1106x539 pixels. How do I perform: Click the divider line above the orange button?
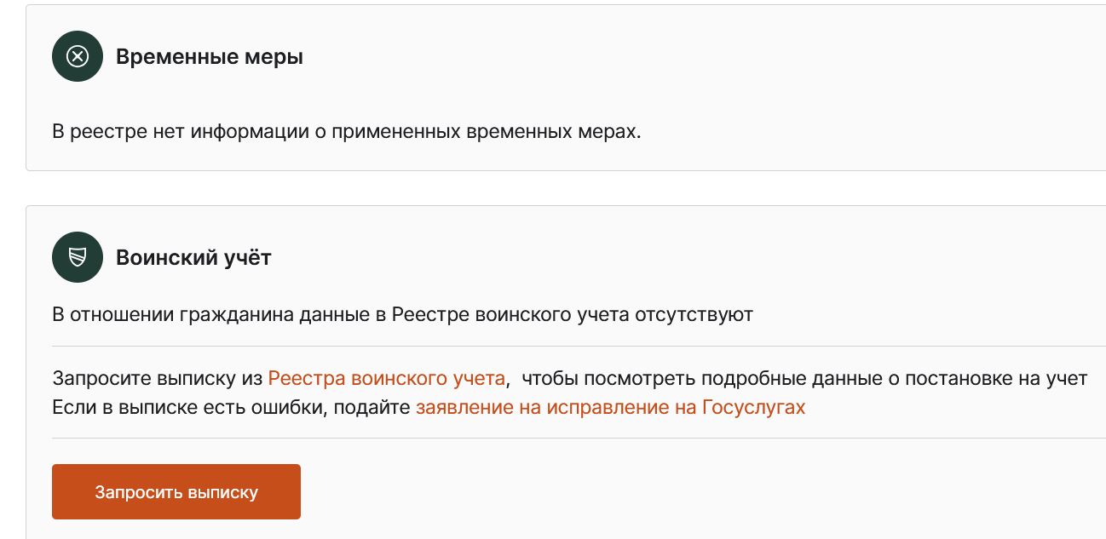click(x=579, y=438)
